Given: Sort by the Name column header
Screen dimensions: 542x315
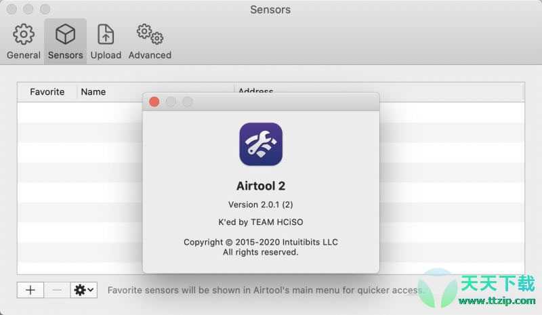Looking at the screenshot, I should point(93,92).
